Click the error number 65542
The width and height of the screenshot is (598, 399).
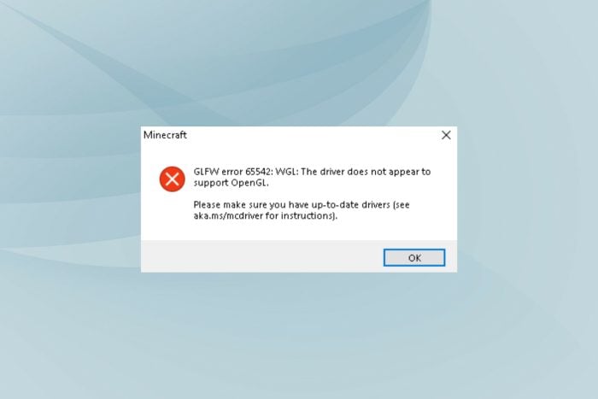pos(260,172)
